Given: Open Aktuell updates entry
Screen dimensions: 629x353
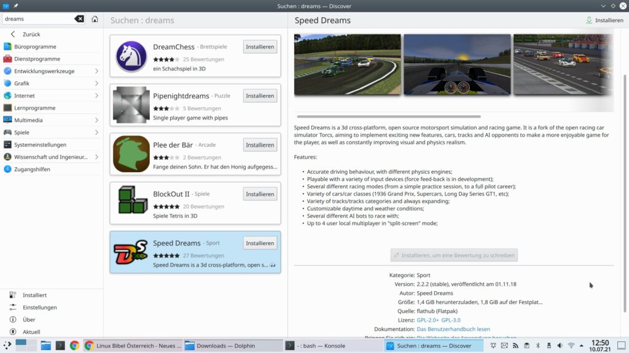Looking at the screenshot, I should pyautogui.click(x=52, y=332).
